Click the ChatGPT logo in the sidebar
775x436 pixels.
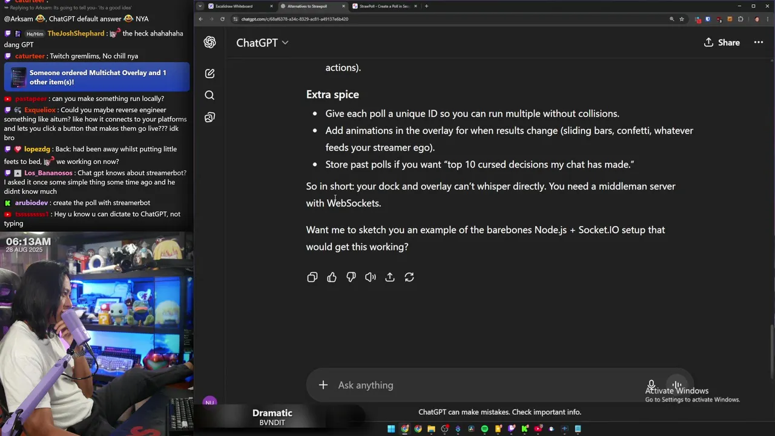coord(209,42)
